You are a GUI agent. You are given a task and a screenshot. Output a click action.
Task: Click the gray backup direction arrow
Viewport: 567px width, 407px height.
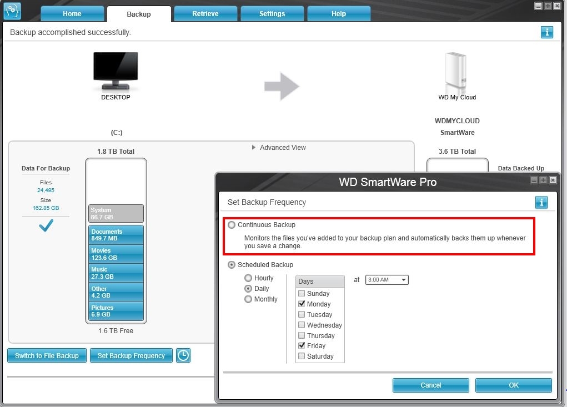point(282,87)
